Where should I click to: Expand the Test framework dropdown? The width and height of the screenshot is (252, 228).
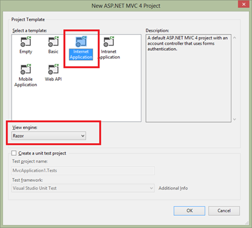click(x=83, y=188)
